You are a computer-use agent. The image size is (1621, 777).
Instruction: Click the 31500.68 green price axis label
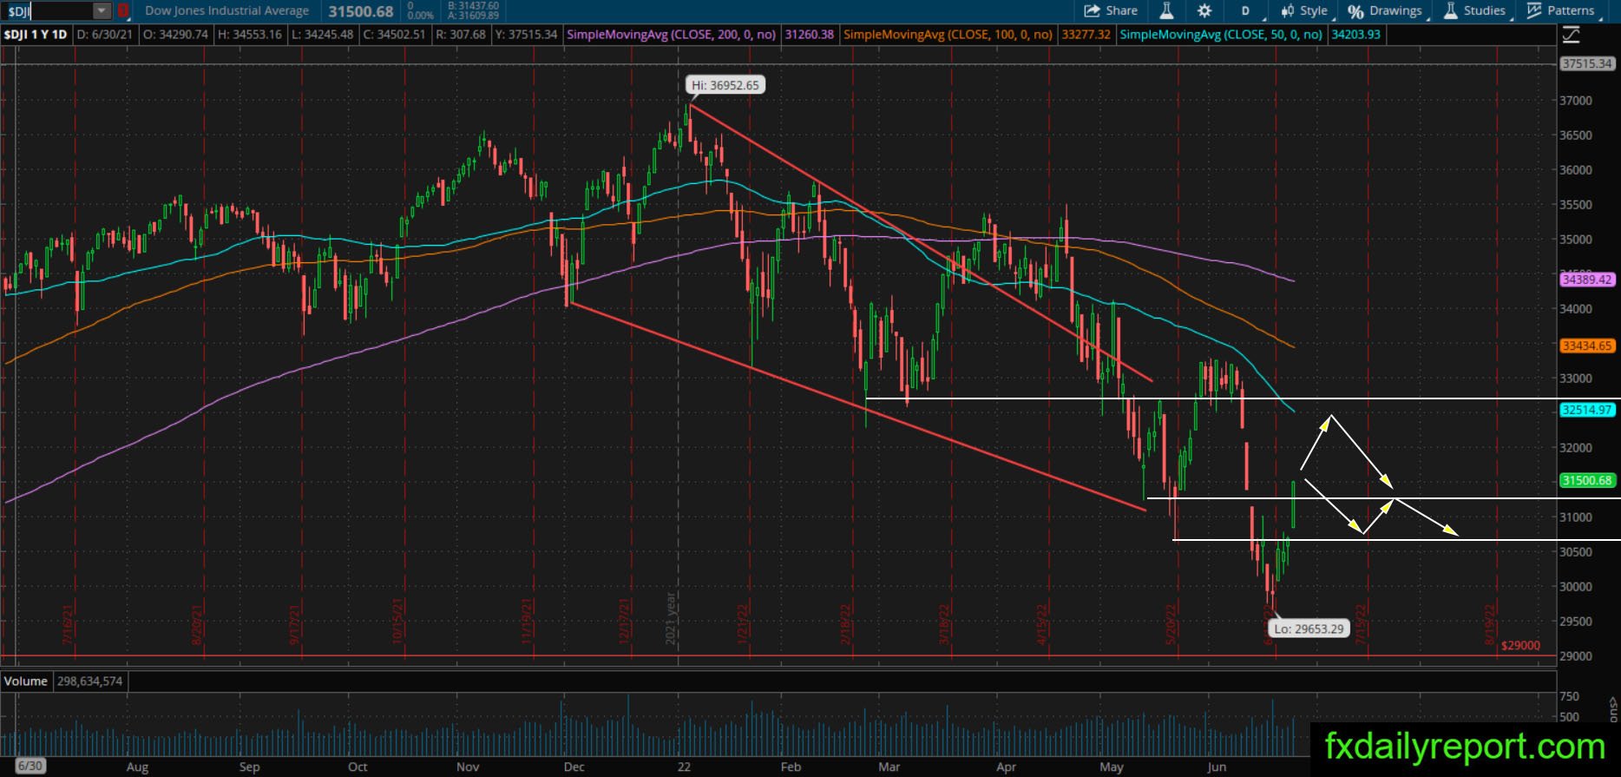click(x=1587, y=480)
